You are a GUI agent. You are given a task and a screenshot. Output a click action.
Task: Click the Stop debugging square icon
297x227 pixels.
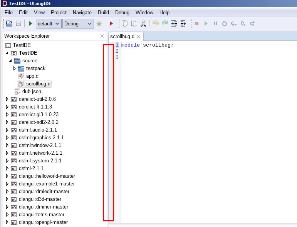(x=197, y=23)
